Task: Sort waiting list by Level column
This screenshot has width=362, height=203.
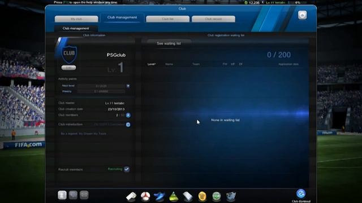Action: [x=152, y=64]
